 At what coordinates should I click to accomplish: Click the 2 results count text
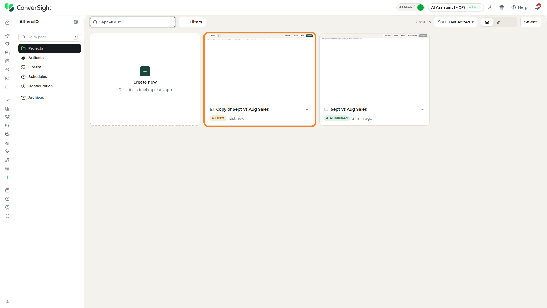point(423,22)
